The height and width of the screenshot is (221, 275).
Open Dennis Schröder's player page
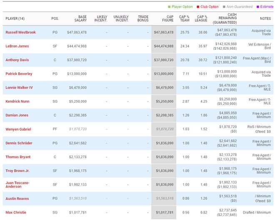click(19, 143)
